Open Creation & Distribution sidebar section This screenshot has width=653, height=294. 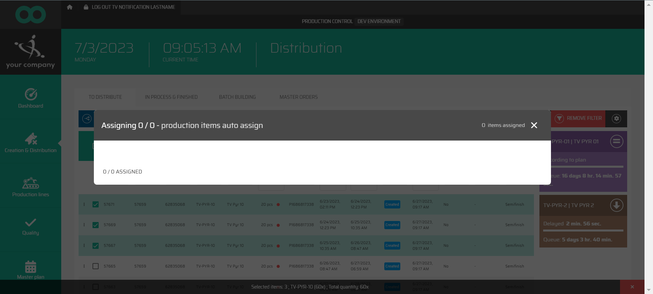tap(31, 143)
